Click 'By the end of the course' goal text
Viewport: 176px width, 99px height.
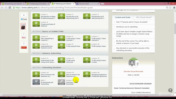(x=133, y=42)
